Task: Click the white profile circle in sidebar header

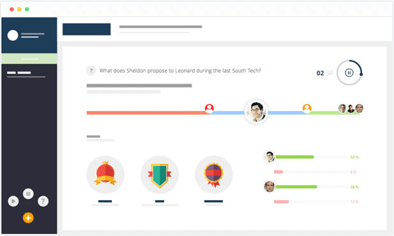Action: click(x=13, y=36)
